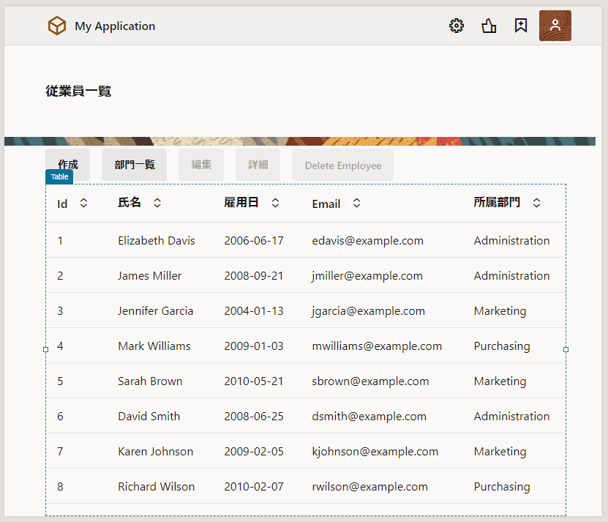Click the Delete Employee button
608x522 pixels.
coord(342,165)
